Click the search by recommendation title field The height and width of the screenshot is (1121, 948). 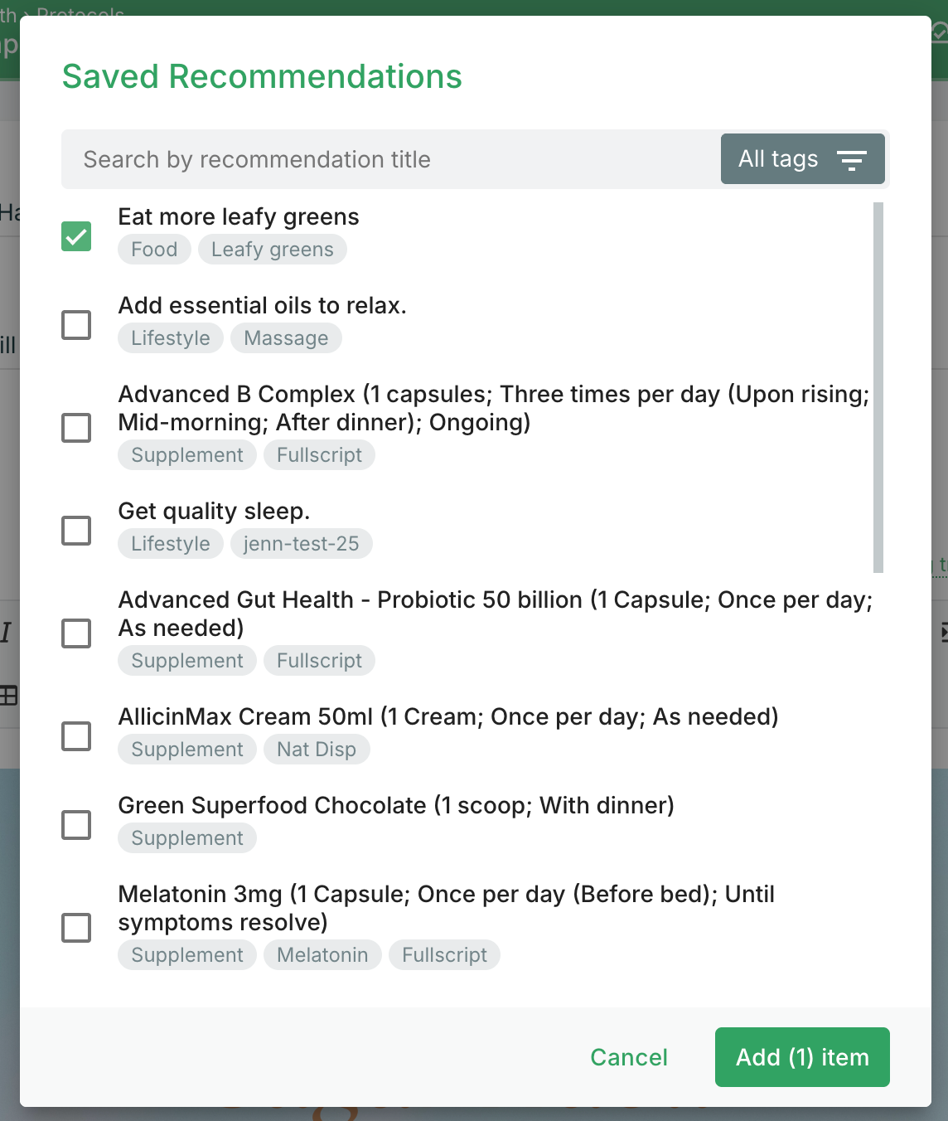(389, 159)
